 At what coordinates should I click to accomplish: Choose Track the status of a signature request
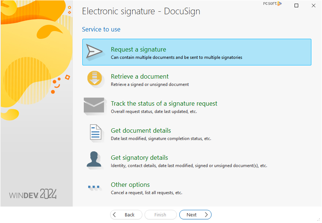click(x=197, y=106)
